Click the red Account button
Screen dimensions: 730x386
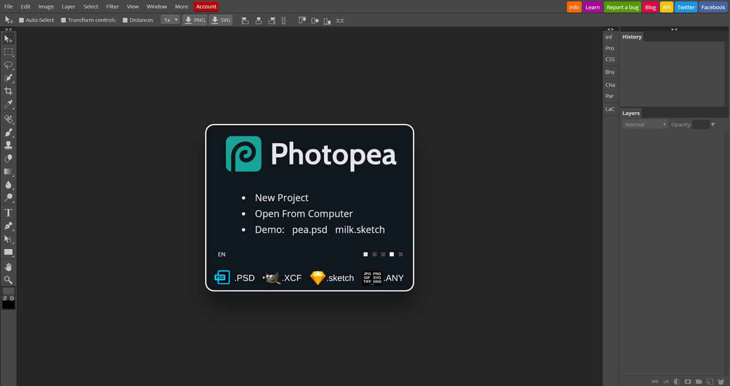206,7
